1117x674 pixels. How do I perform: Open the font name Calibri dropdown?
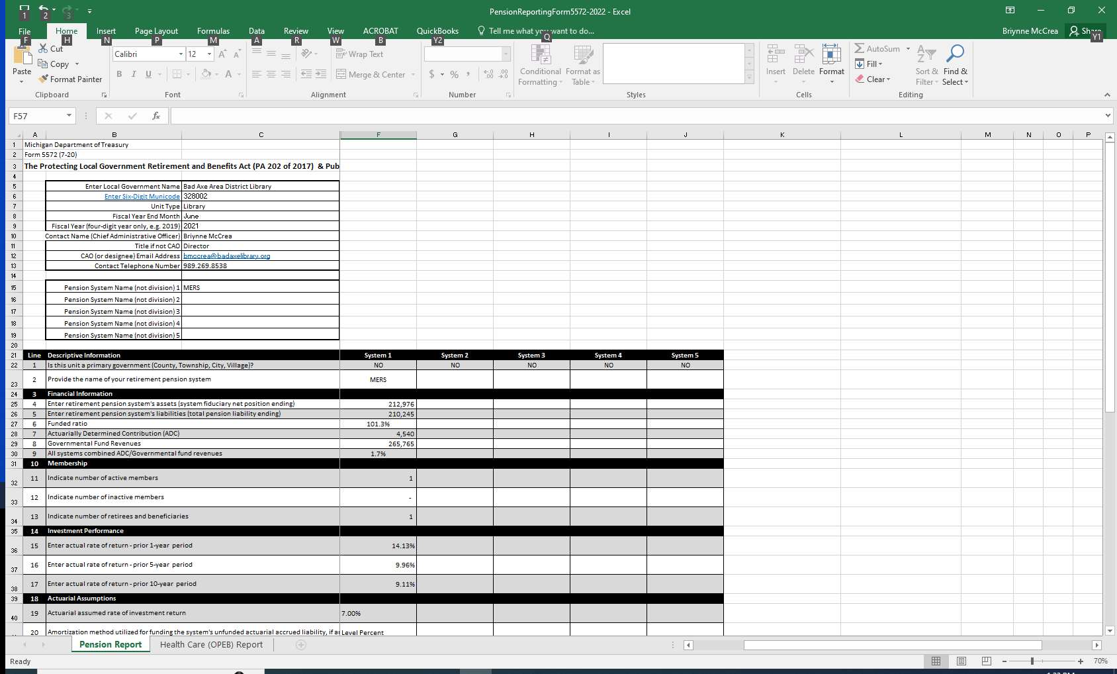pos(181,54)
